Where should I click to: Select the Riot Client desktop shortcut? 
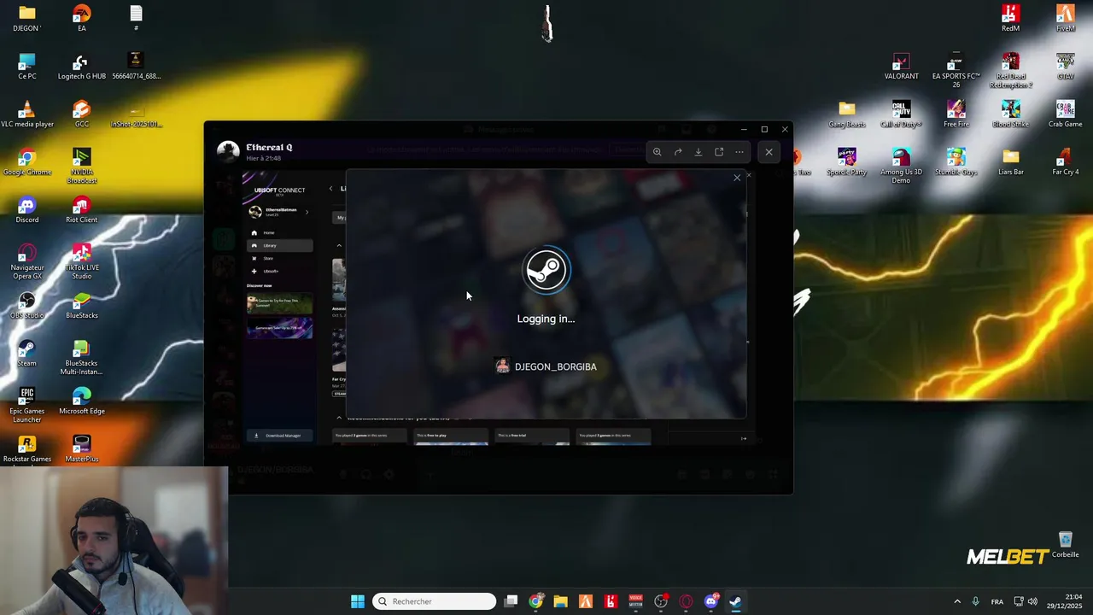(x=82, y=210)
